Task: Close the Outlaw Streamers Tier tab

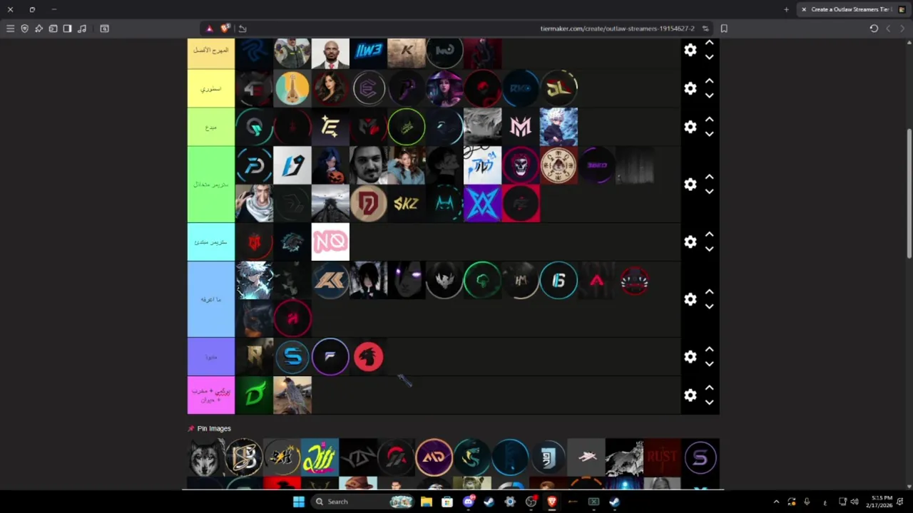Action: point(804,9)
